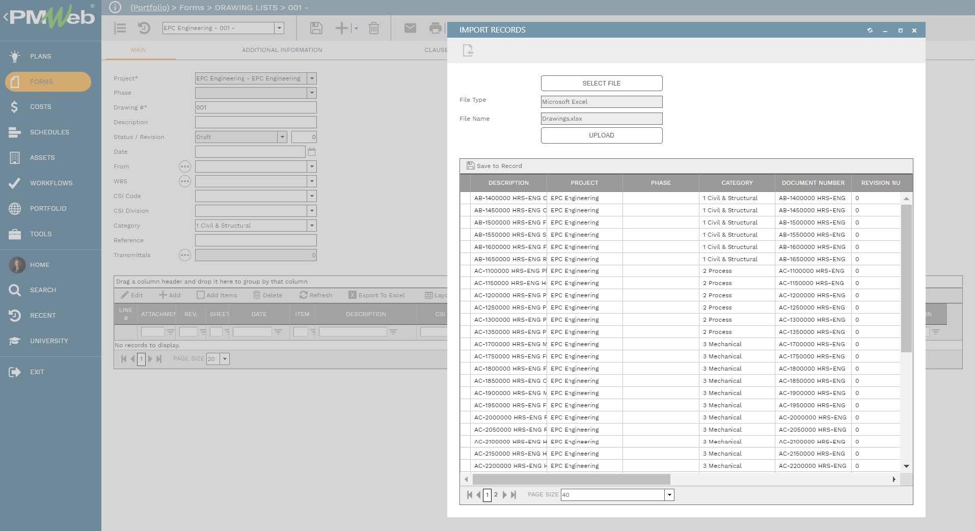Click the trash Delete icon in the toolbar
Viewport: 975px width, 531px height.
374,28
